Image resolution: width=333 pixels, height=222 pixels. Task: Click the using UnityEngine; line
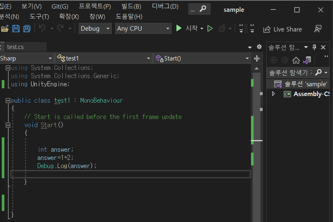coord(40,84)
